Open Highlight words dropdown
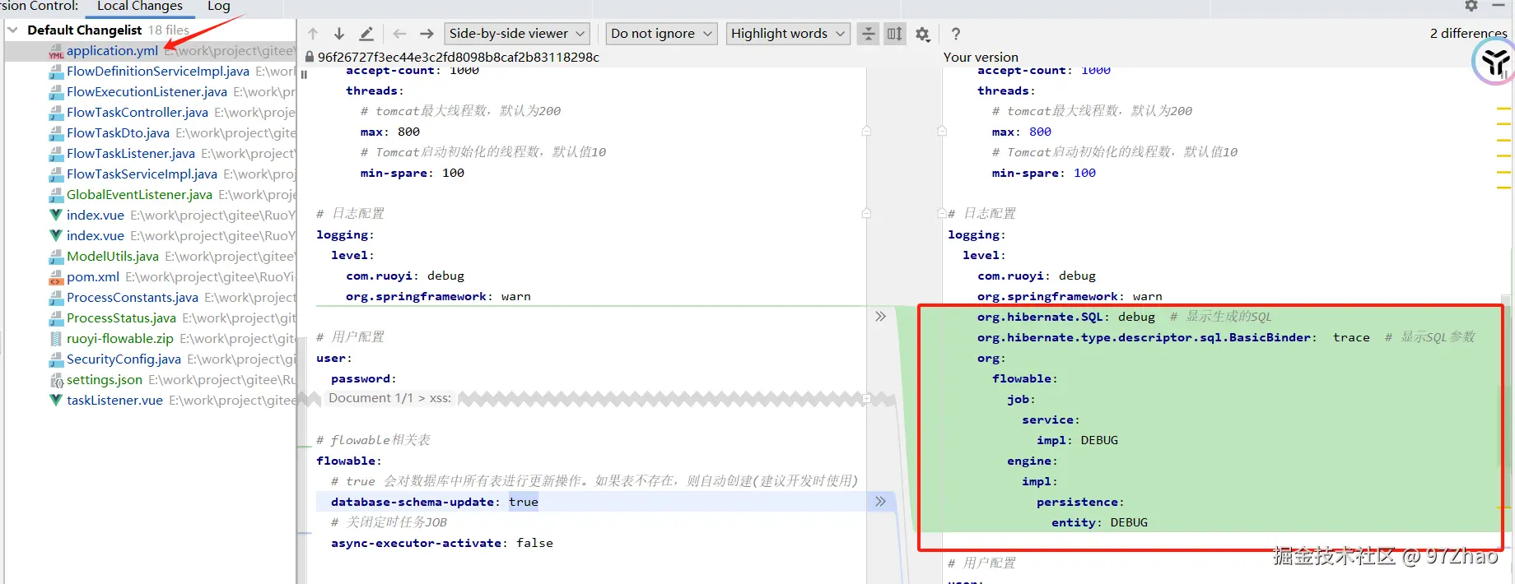Viewport: 1515px width, 584px height. pos(788,34)
